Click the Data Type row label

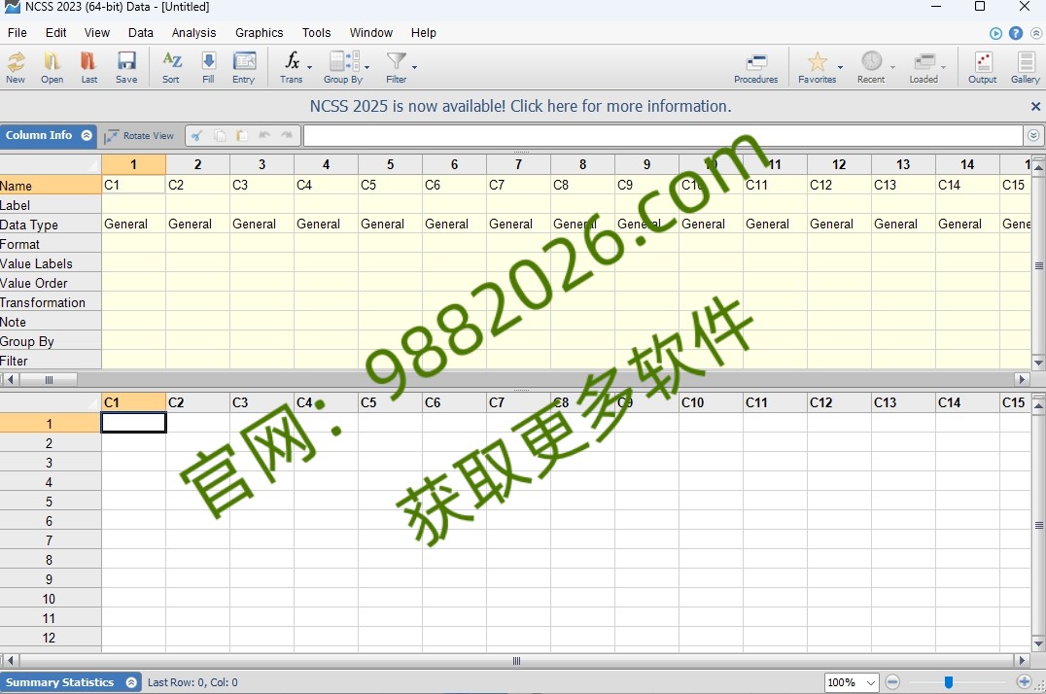50,225
